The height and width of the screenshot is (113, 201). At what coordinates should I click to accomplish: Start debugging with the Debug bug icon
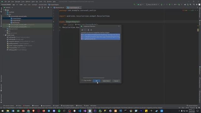[170, 4]
